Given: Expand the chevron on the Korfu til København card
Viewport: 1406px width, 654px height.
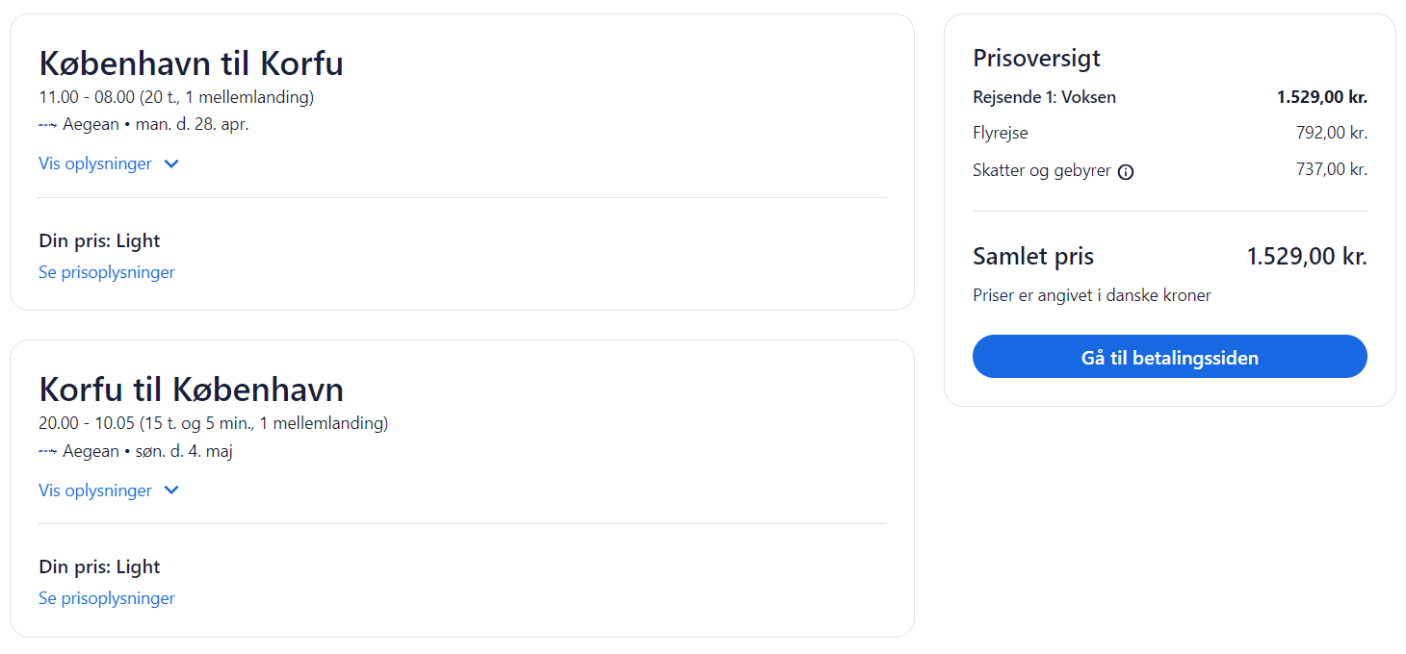Looking at the screenshot, I should coord(171,490).
